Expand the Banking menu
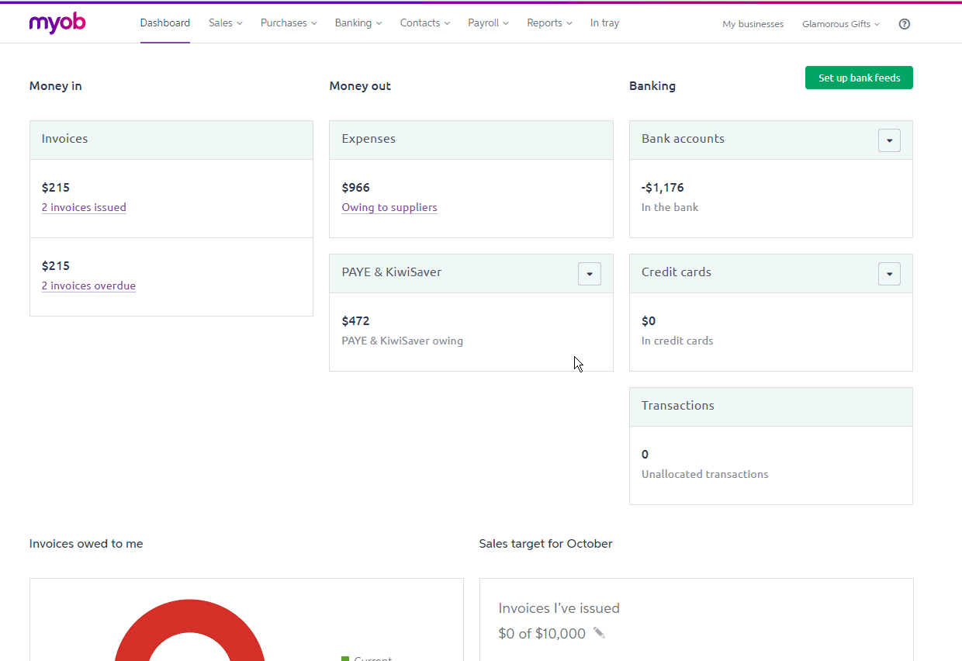Image resolution: width=962 pixels, height=661 pixels. tap(358, 23)
